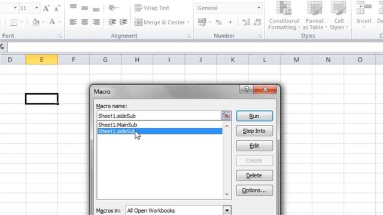Viewport: 383px width, 215px height.
Task: Open the Borders dropdown arrow
Action: point(22,23)
